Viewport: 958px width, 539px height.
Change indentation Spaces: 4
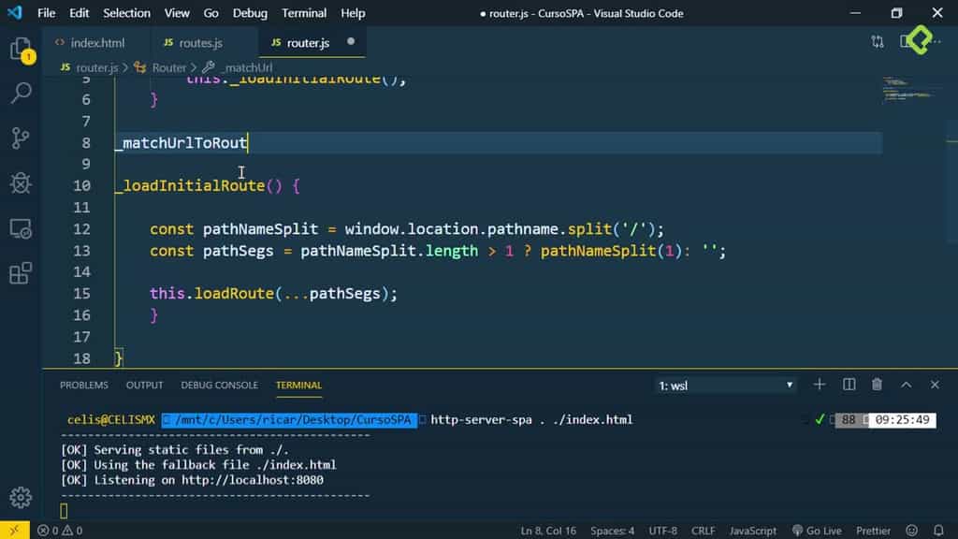(x=612, y=531)
